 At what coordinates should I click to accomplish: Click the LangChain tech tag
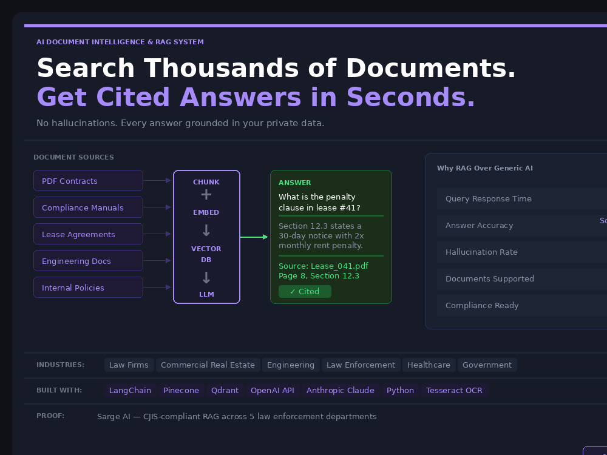coord(130,390)
